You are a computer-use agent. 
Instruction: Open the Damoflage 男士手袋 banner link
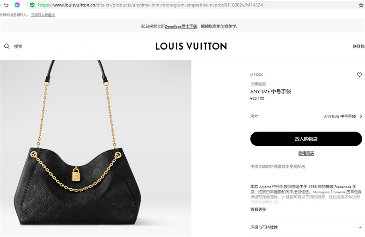181,27
